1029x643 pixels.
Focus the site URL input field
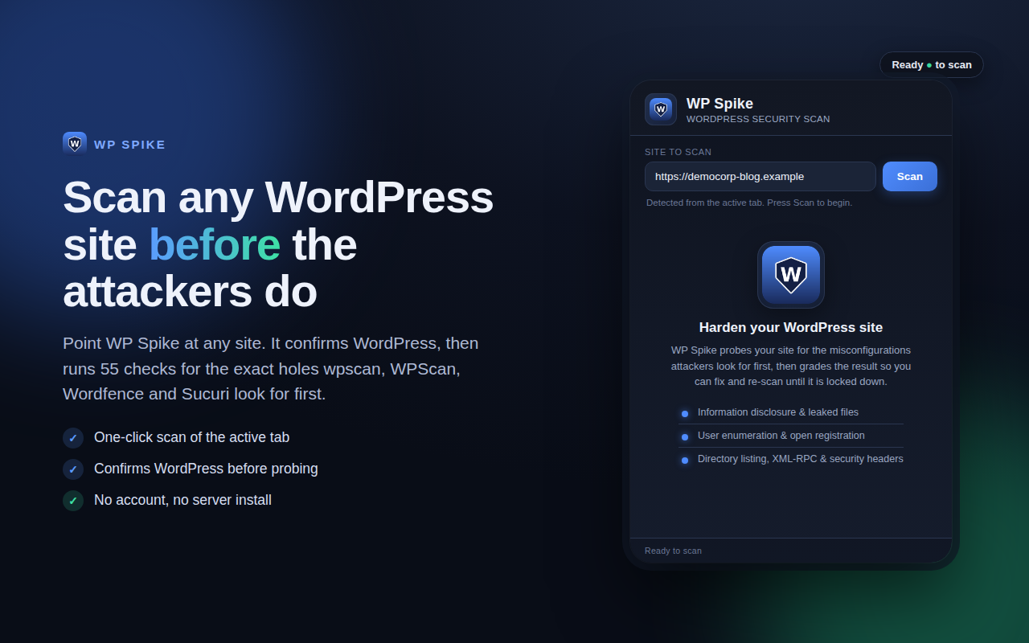pyautogui.click(x=760, y=177)
